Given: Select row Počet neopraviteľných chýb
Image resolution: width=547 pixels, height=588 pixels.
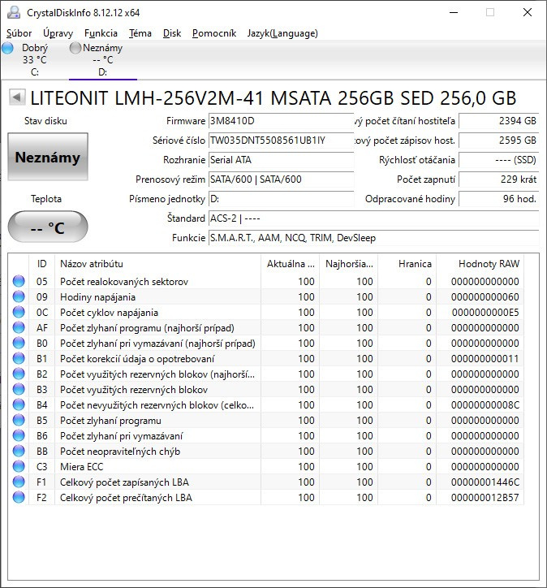Looking at the screenshot, I should point(266,451).
